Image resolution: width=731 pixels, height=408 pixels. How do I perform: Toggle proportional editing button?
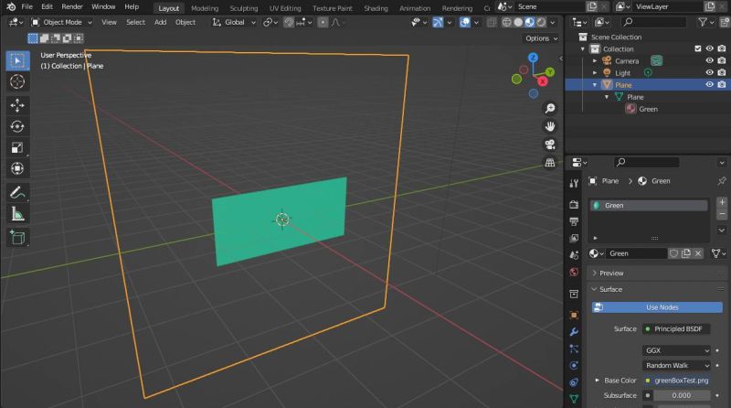(323, 22)
